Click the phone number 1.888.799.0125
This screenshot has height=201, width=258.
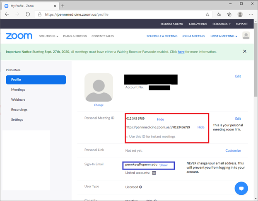coord(198,24)
